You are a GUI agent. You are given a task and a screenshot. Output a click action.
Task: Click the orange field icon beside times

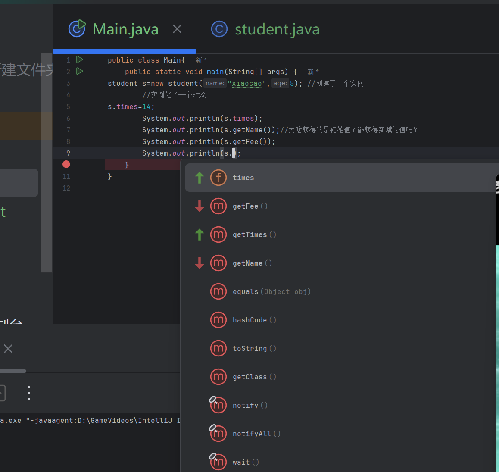coord(218,178)
